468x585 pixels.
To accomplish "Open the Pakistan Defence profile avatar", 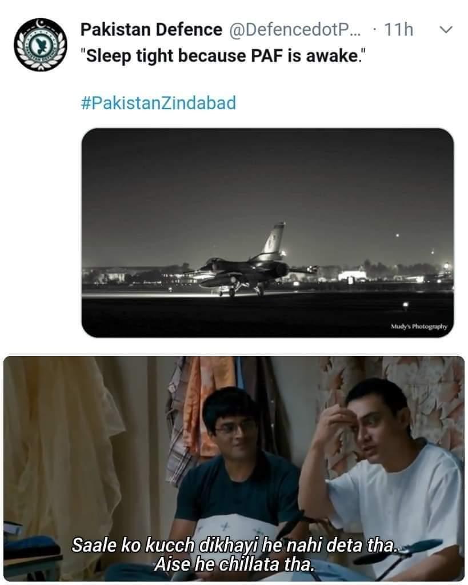I will 41,45.
